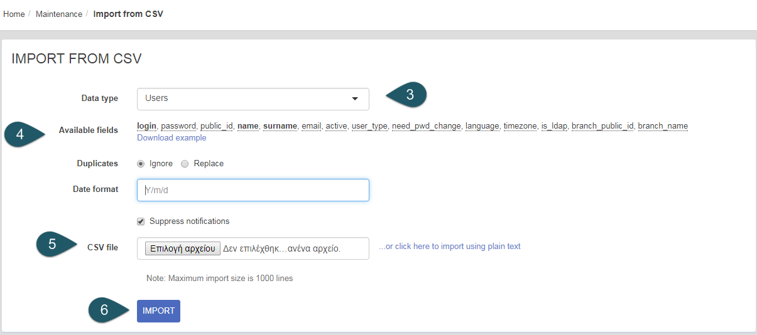Screen dimensions: 757x335
Task: Select the Ignore duplicates radio button
Action: click(141, 164)
